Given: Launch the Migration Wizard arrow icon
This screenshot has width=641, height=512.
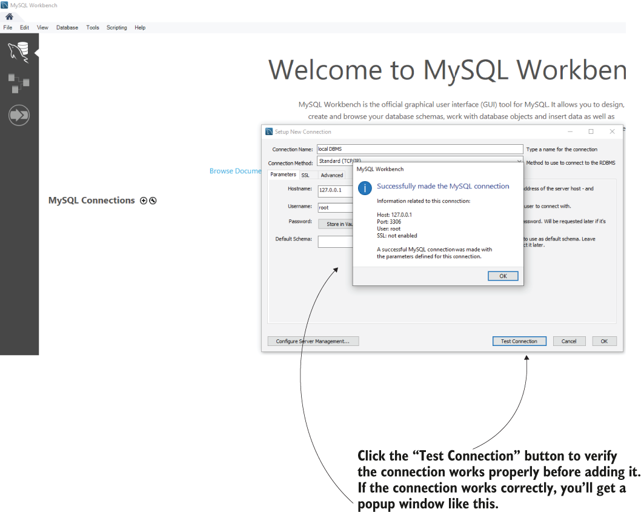Looking at the screenshot, I should pos(19,115).
